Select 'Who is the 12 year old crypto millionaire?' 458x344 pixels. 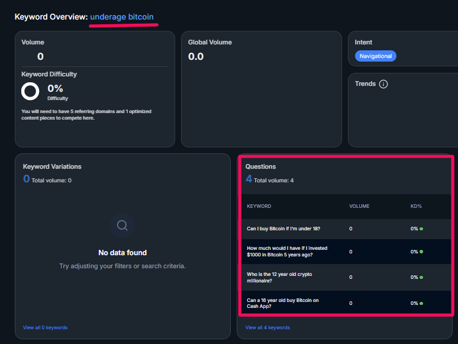tap(279, 277)
